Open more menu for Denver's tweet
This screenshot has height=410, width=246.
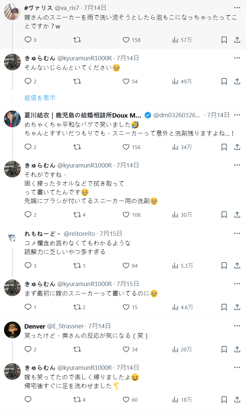point(237,326)
